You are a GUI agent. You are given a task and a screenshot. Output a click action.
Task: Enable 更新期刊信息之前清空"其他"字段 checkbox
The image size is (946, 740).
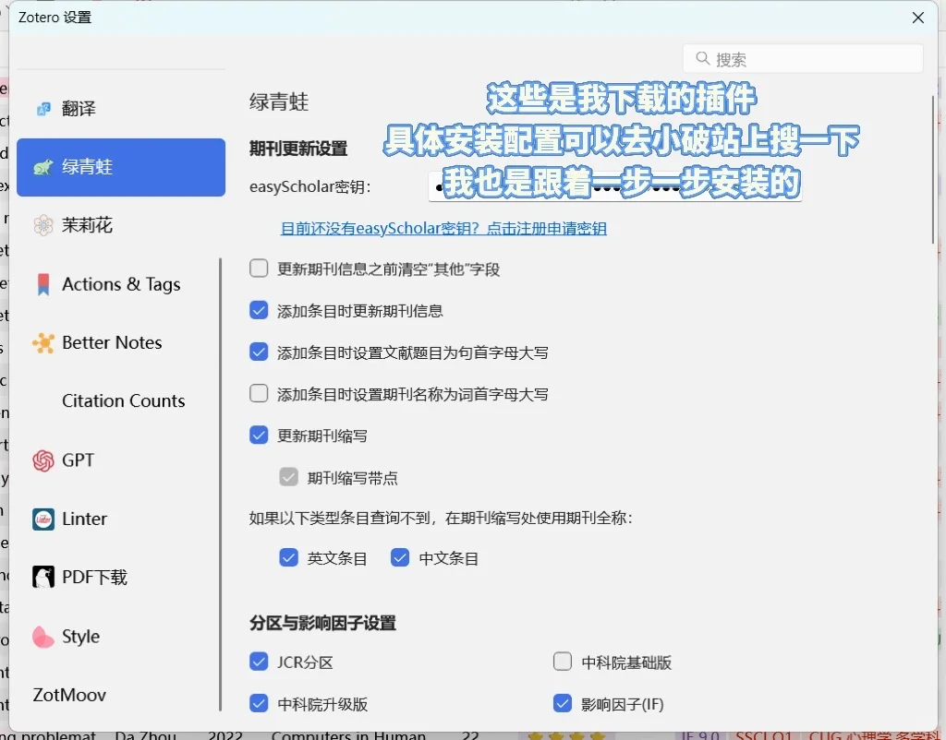coord(259,269)
